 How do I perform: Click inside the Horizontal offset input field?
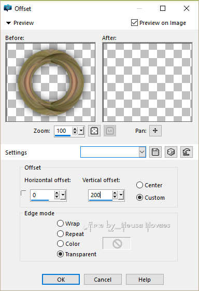pyautogui.click(x=42, y=195)
